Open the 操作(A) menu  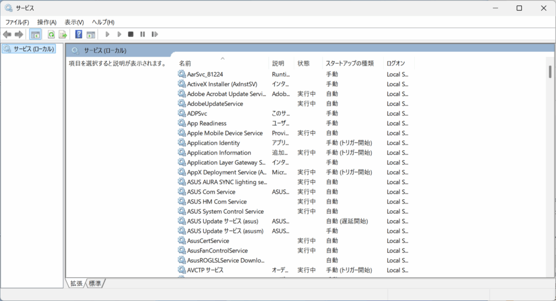[47, 22]
